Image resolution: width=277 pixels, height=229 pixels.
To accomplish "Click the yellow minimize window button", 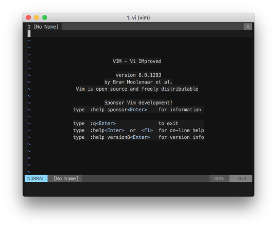I will pos(36,17).
